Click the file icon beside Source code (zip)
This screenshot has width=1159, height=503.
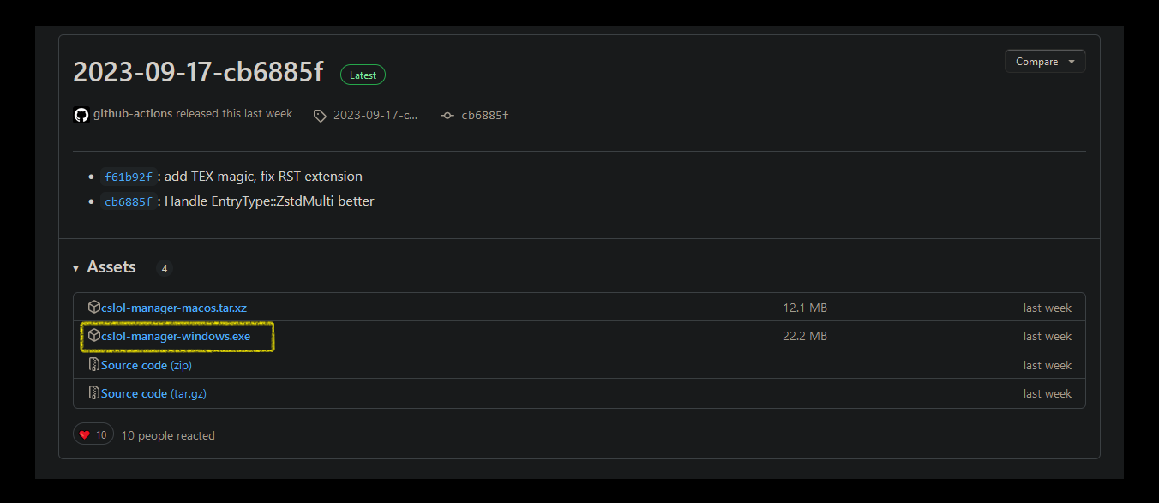tap(93, 364)
